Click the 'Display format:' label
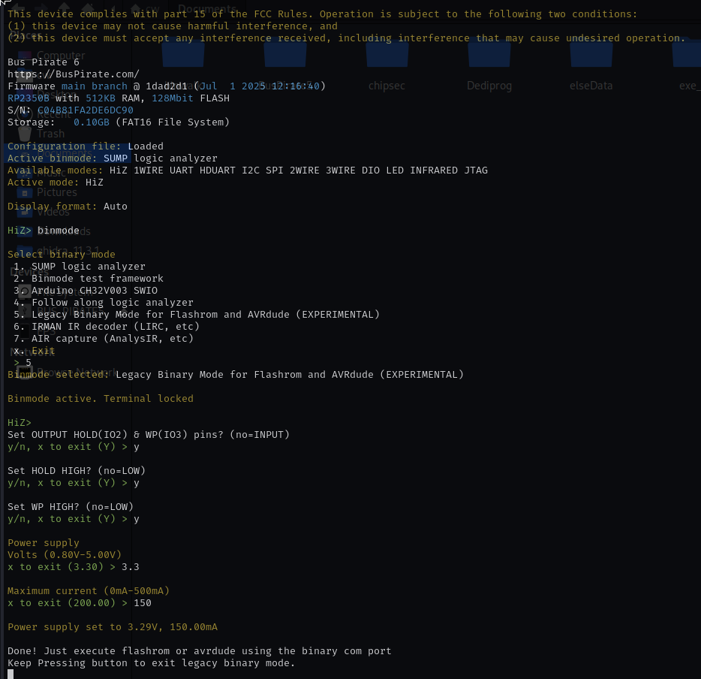The image size is (701, 679). click(x=53, y=207)
